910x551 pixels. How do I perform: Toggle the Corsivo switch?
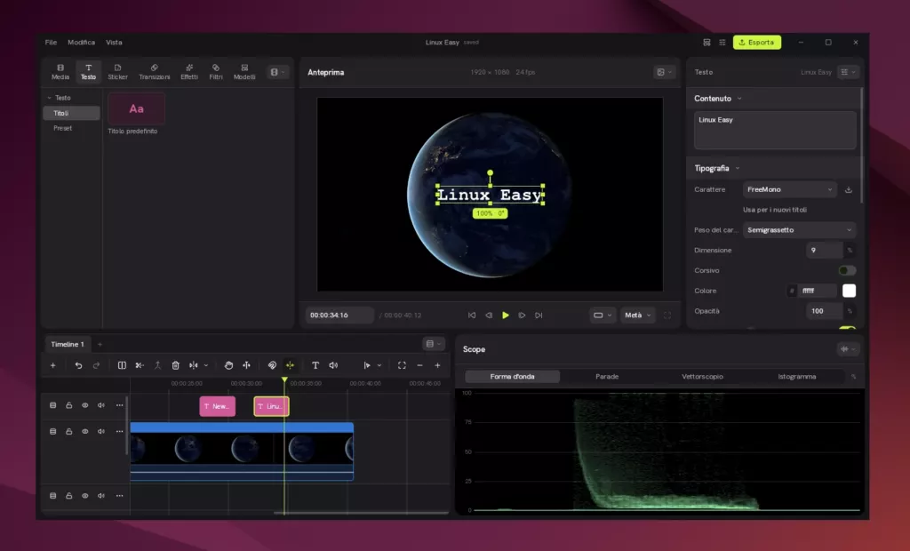point(847,270)
